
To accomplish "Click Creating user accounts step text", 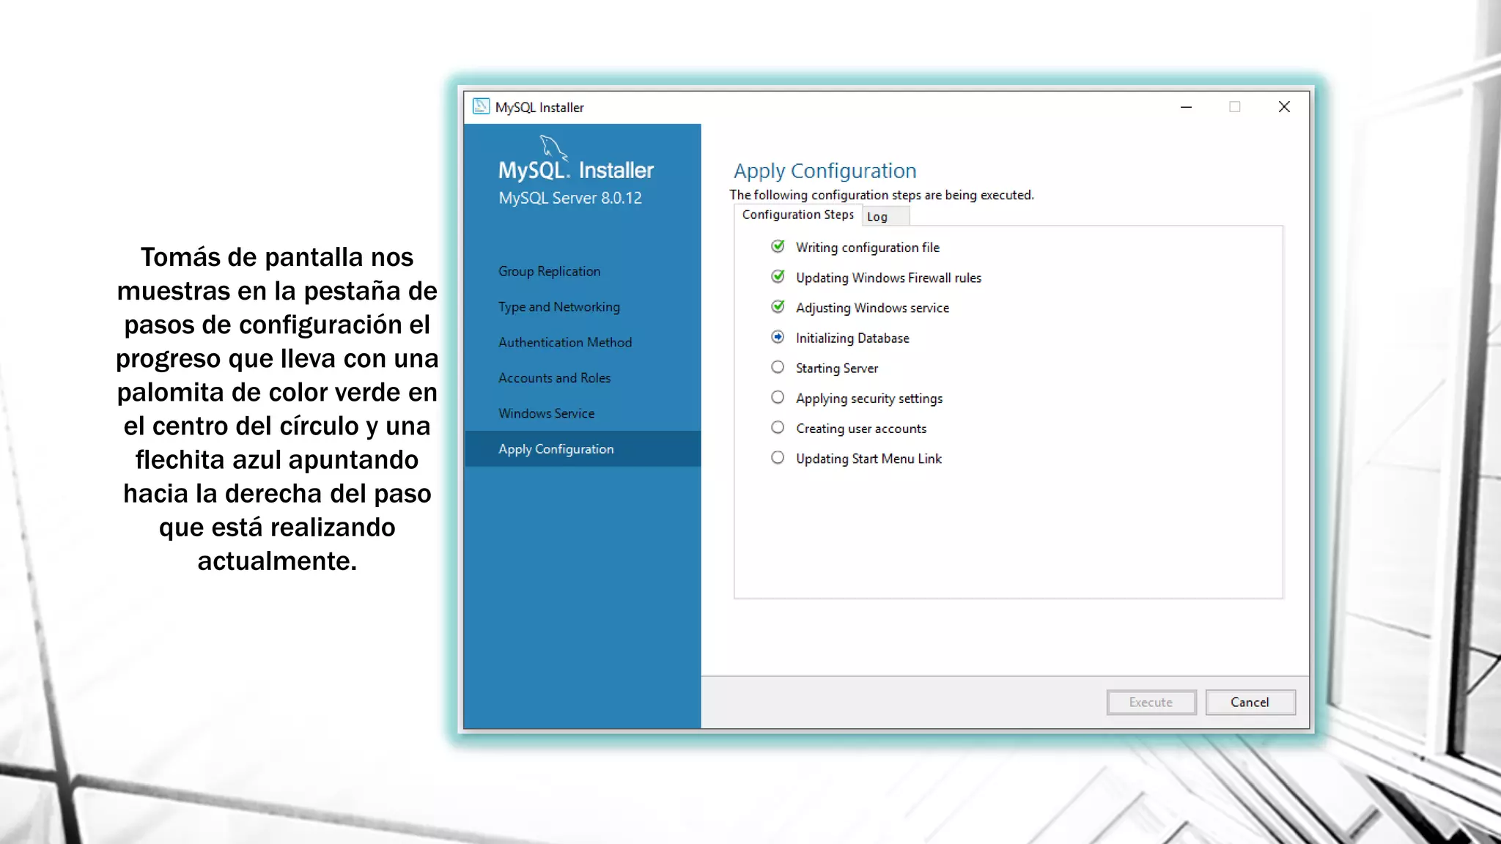I will pyautogui.click(x=861, y=429).
